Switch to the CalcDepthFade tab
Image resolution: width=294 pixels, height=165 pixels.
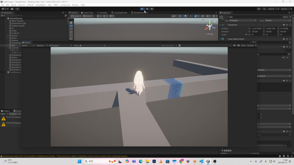119,13
